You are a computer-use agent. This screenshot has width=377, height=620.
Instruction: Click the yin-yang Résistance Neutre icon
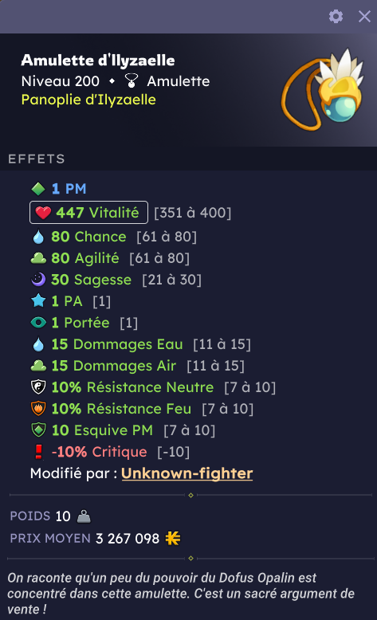(38, 387)
